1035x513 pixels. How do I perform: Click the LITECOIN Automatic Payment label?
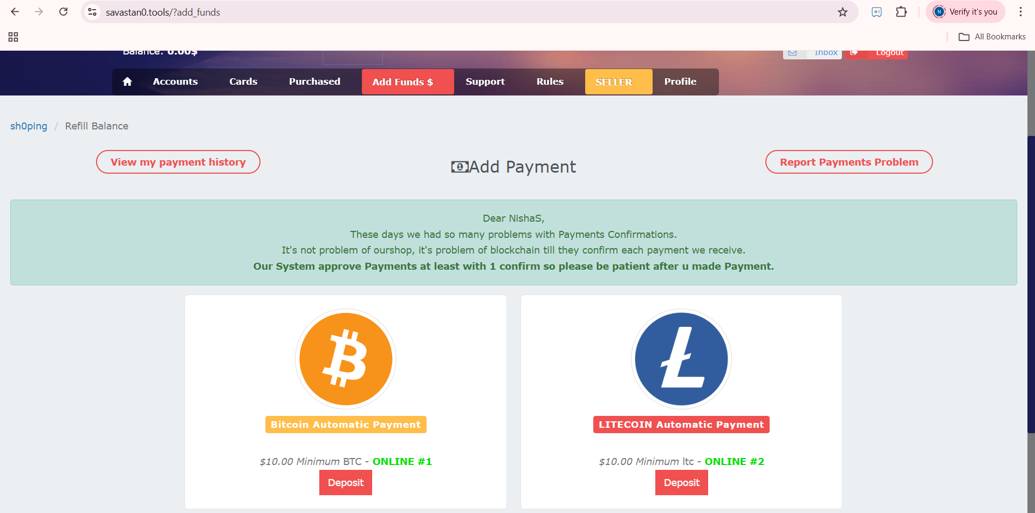click(681, 425)
